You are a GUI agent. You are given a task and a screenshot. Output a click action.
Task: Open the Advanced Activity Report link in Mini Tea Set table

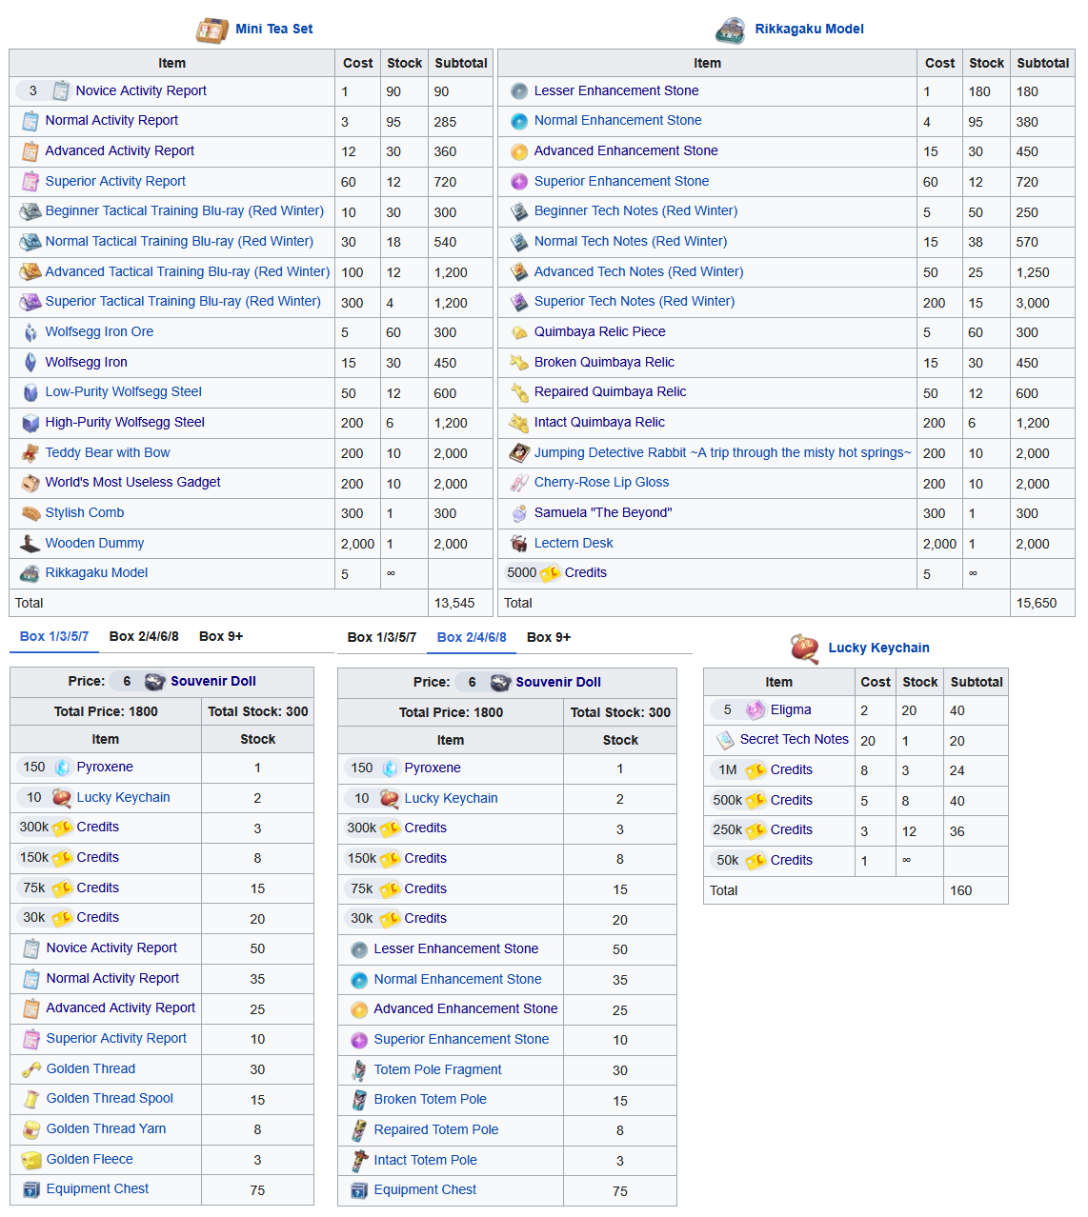point(120,151)
